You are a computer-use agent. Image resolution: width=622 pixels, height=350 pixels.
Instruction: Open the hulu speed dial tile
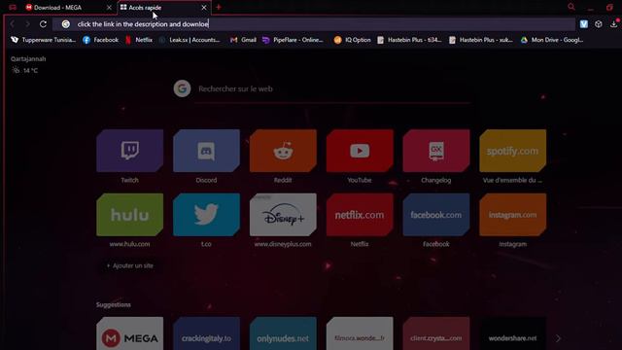click(x=129, y=215)
